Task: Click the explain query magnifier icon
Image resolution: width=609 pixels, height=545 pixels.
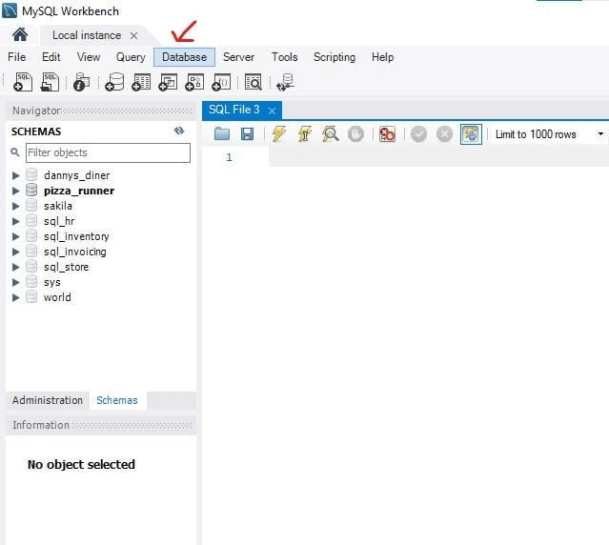Action: click(x=330, y=134)
